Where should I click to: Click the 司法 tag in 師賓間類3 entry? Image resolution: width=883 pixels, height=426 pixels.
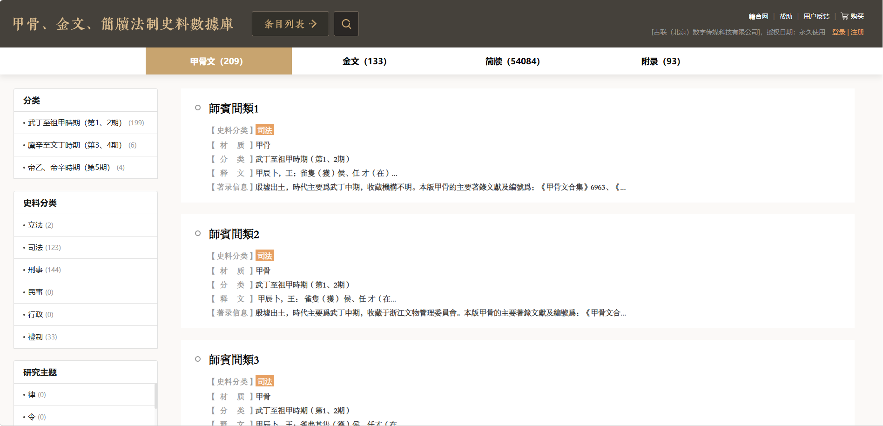[x=265, y=381]
